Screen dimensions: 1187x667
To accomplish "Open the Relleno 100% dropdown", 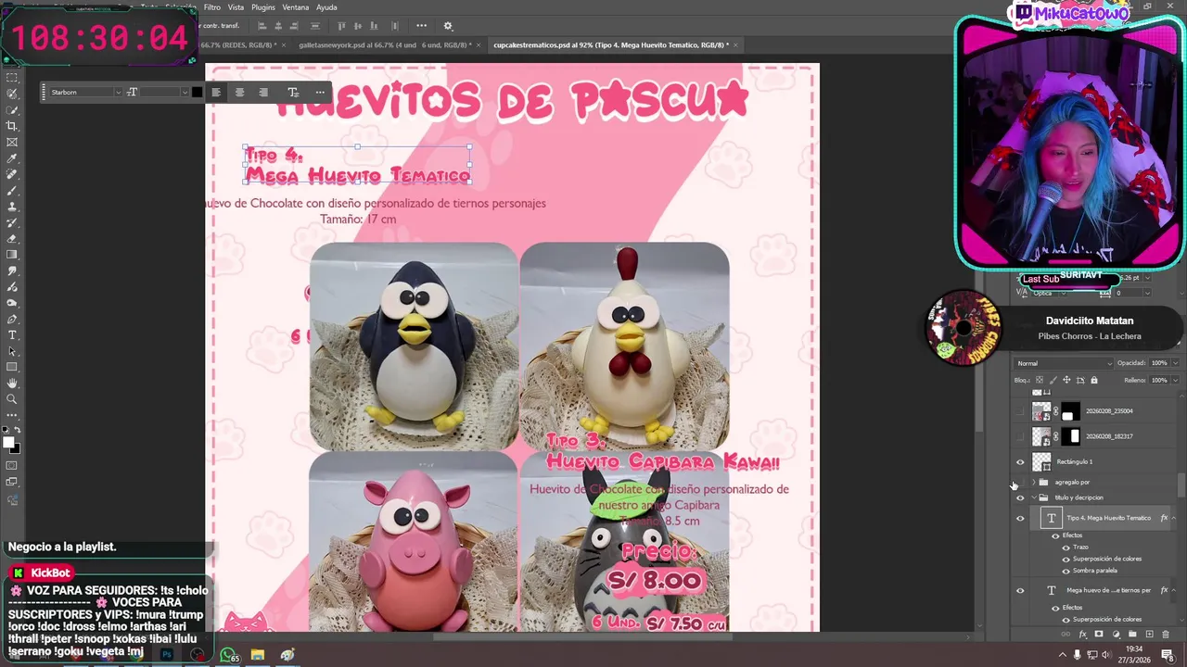I will [1176, 380].
